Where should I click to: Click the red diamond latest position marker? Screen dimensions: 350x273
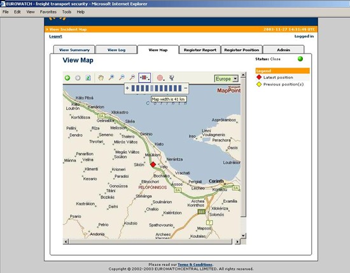click(153, 165)
